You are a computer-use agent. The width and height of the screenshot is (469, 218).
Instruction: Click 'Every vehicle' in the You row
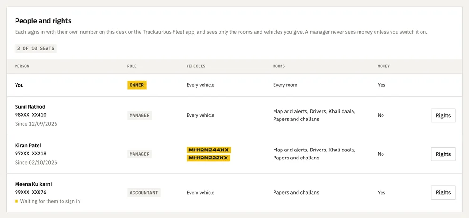200,85
